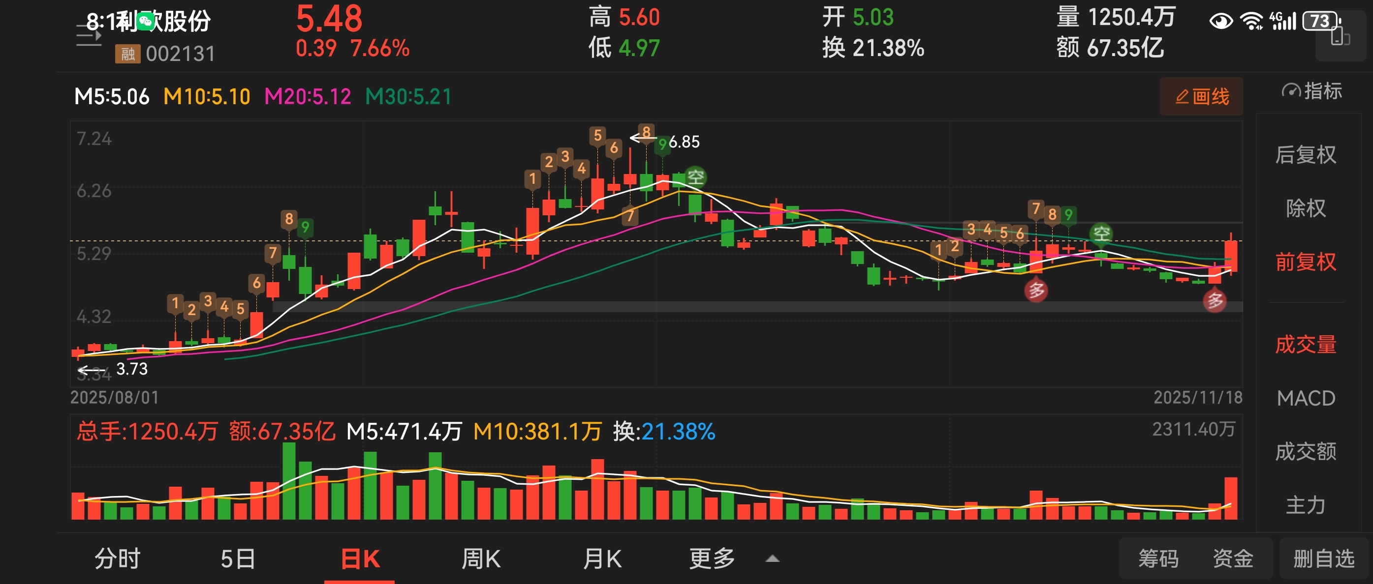Open the 指标 indicator settings panel
The width and height of the screenshot is (1373, 584).
coord(1311,91)
